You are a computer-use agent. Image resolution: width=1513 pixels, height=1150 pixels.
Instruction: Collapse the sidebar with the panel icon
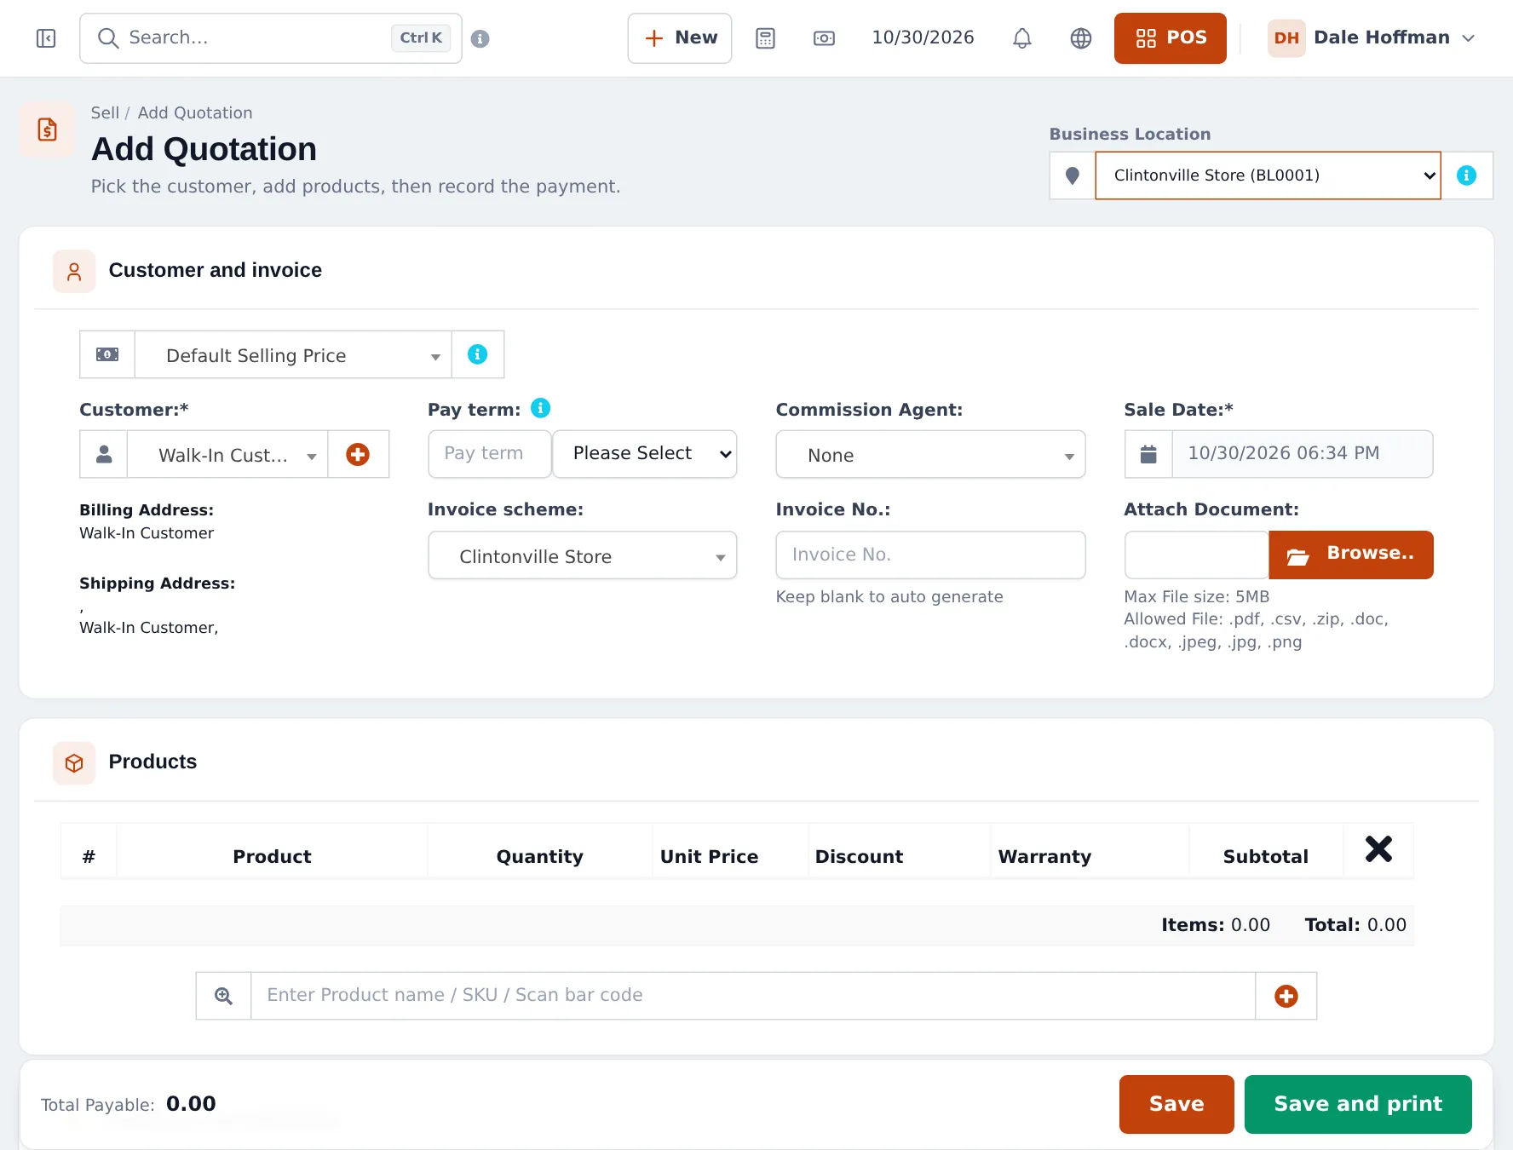pyautogui.click(x=46, y=38)
